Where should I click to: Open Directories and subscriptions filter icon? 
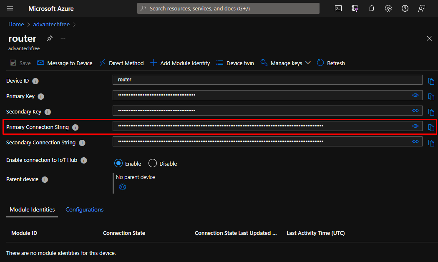click(x=355, y=8)
